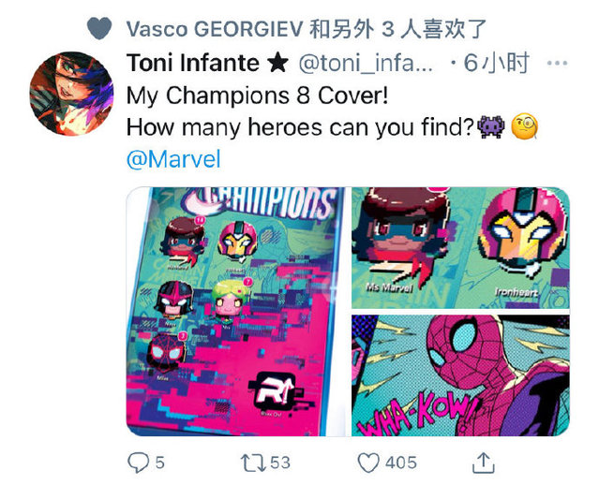The width and height of the screenshot is (599, 484).
Task: Like the tweet with the heart icon
Action: coord(368,462)
